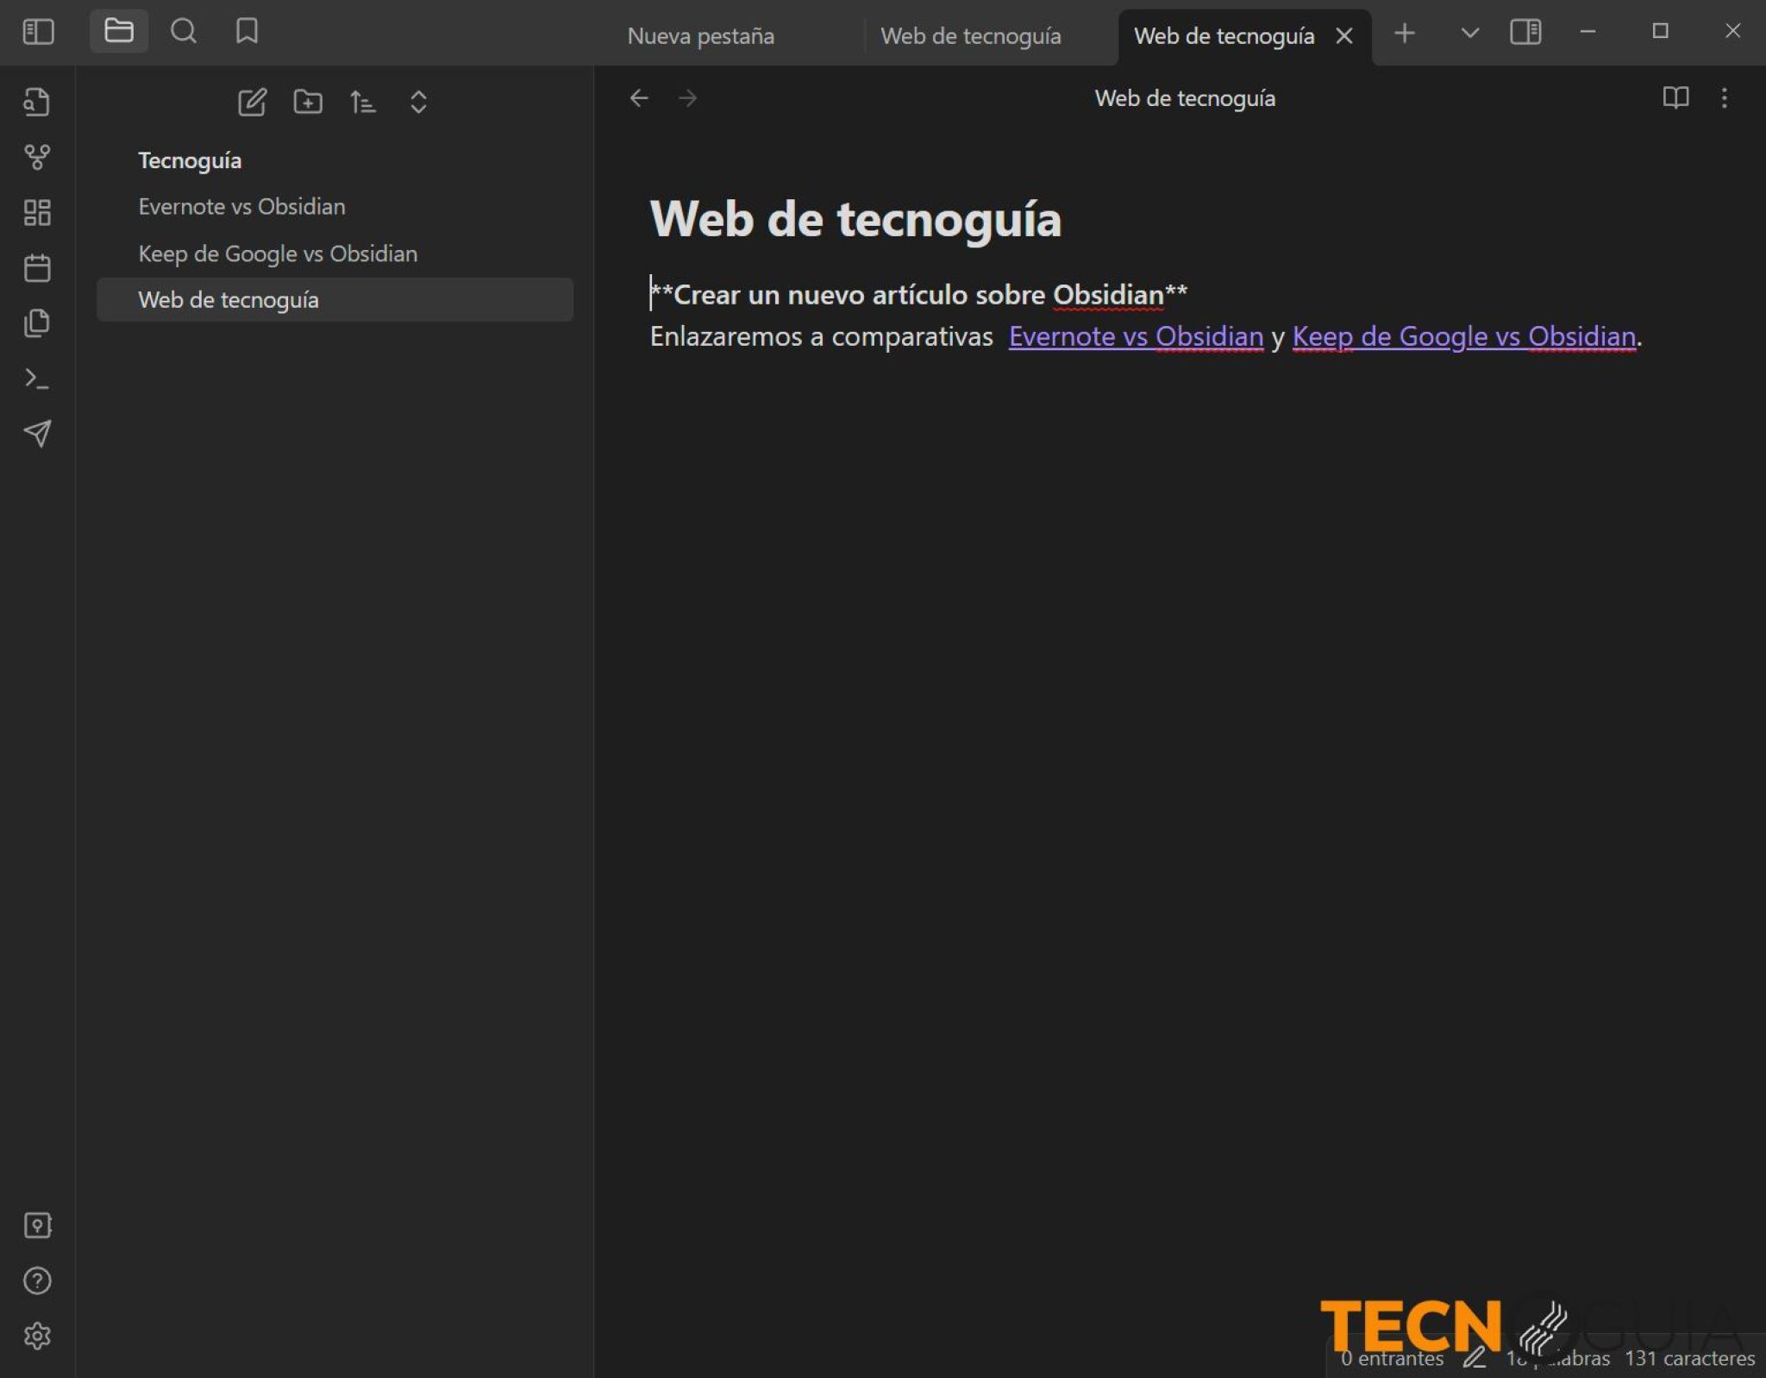Insert a template into the note

tap(37, 323)
